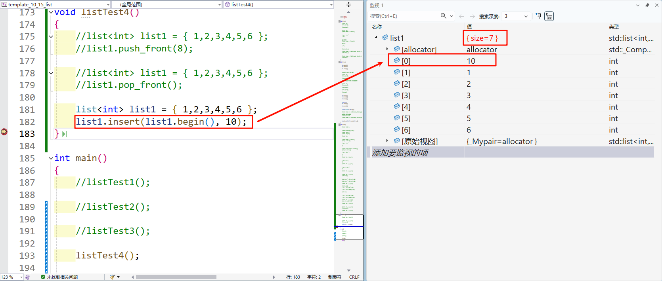The height and width of the screenshot is (281, 662).
Task: Collapse the list1 watch entry
Action: [x=376, y=38]
